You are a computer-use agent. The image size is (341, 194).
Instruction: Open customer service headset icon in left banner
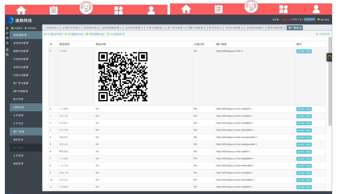[x=86, y=8]
